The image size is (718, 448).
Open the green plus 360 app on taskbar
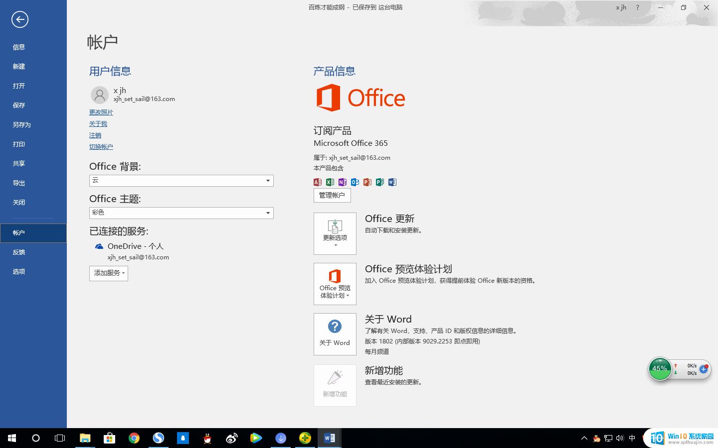[x=305, y=438]
